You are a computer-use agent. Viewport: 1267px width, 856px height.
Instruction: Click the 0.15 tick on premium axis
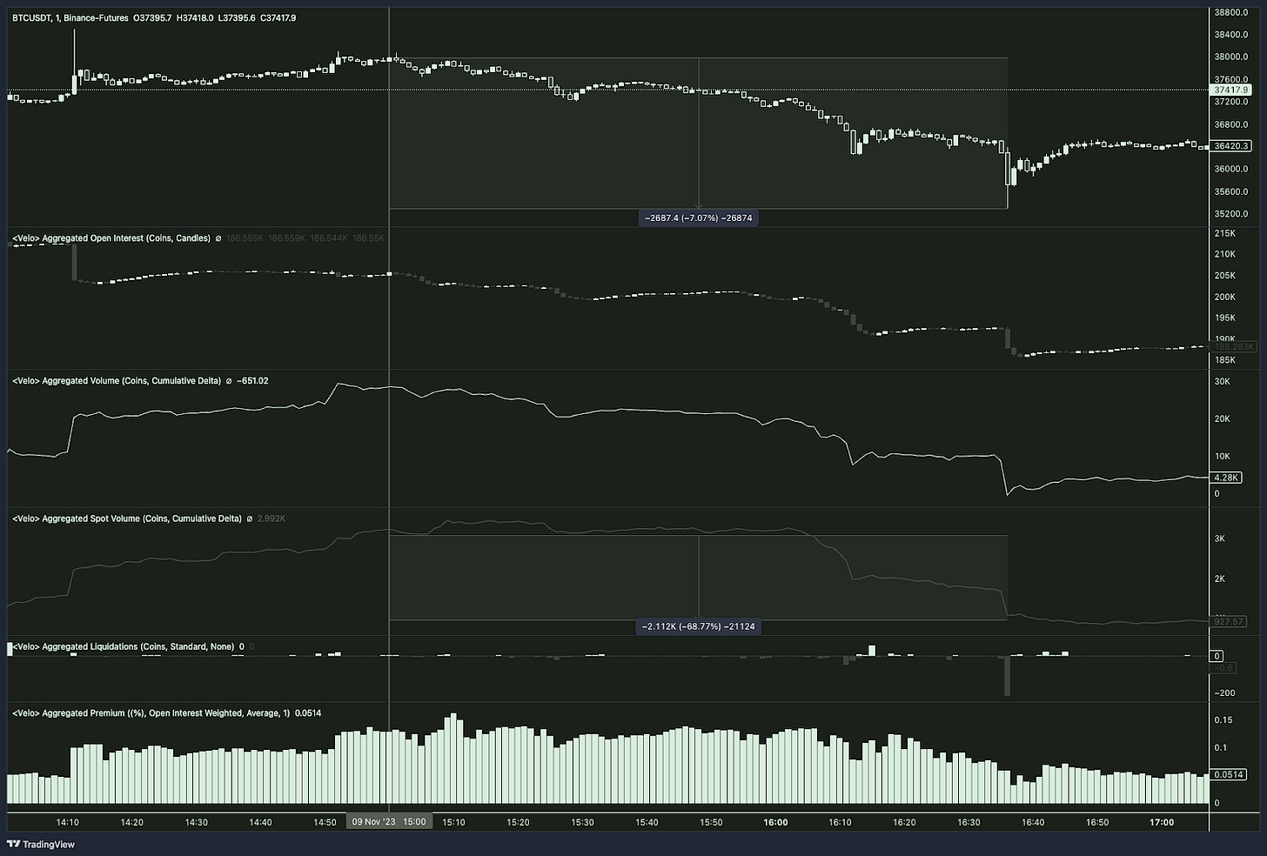(x=1223, y=720)
